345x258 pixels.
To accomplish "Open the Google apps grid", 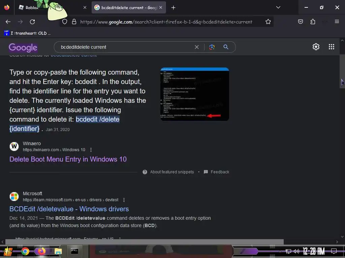I will pos(332,47).
